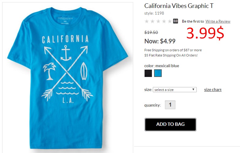Click the fifth rating star

(170, 21)
